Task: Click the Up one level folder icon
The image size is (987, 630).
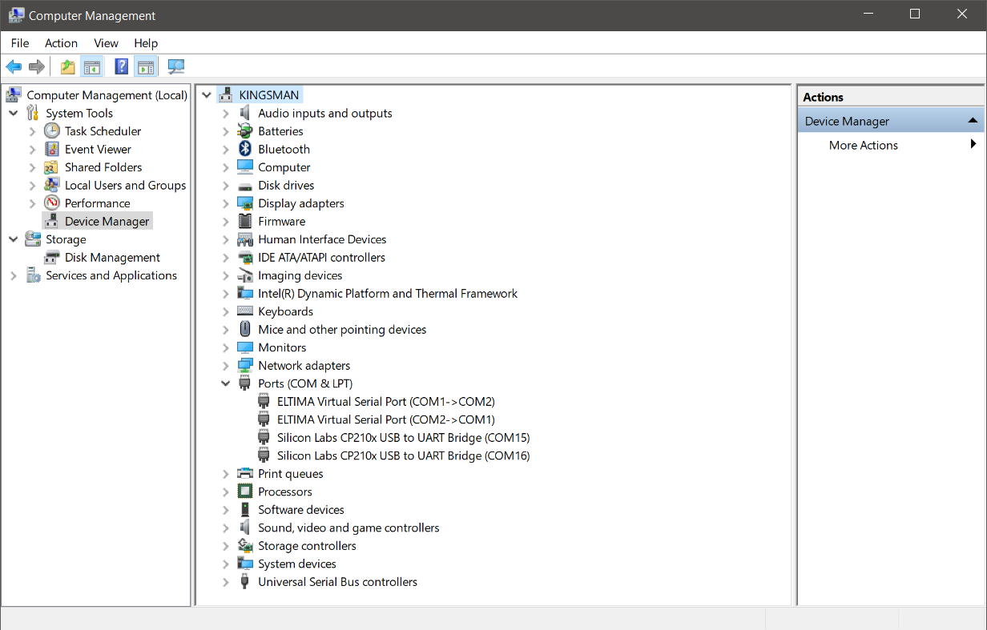Action: (x=68, y=66)
